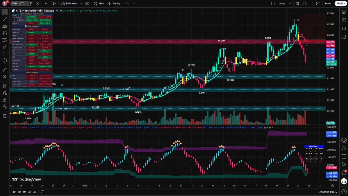
Task: Select the 3M date range
Action: tap(30, 192)
